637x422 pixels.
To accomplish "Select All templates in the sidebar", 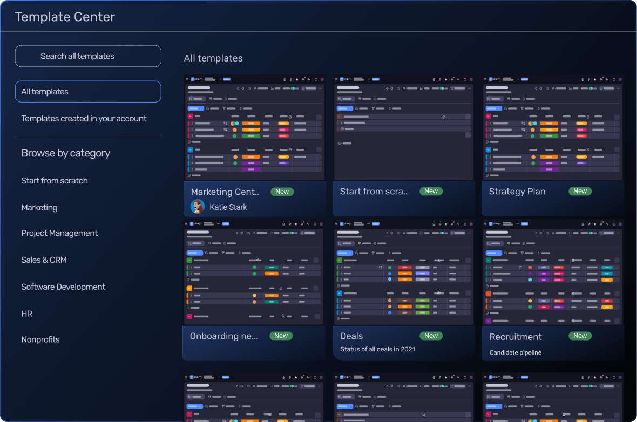I will [x=88, y=92].
